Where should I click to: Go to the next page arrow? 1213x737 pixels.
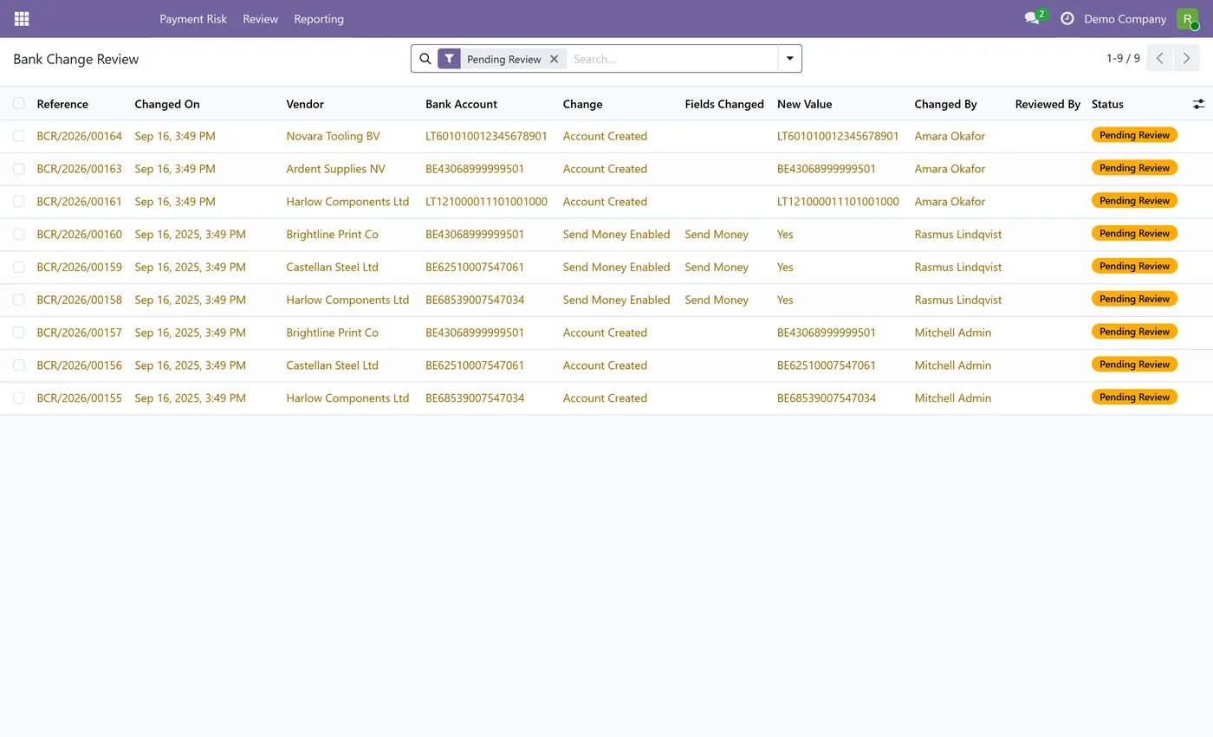coord(1187,59)
